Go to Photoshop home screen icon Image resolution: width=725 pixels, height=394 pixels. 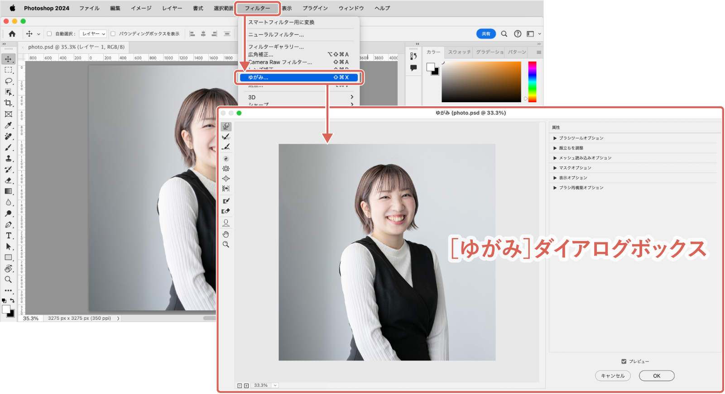tap(12, 34)
